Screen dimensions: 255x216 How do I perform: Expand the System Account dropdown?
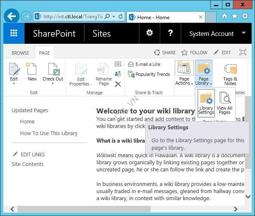point(244,33)
